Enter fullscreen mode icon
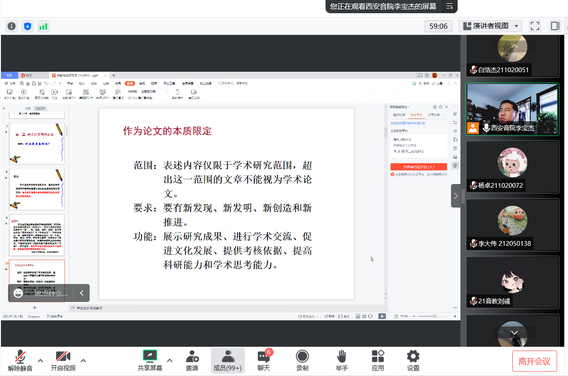The image size is (568, 376). (x=535, y=26)
